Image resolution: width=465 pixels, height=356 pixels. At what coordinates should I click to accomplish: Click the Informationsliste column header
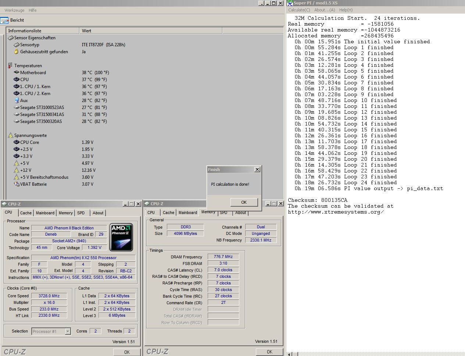tap(43, 31)
